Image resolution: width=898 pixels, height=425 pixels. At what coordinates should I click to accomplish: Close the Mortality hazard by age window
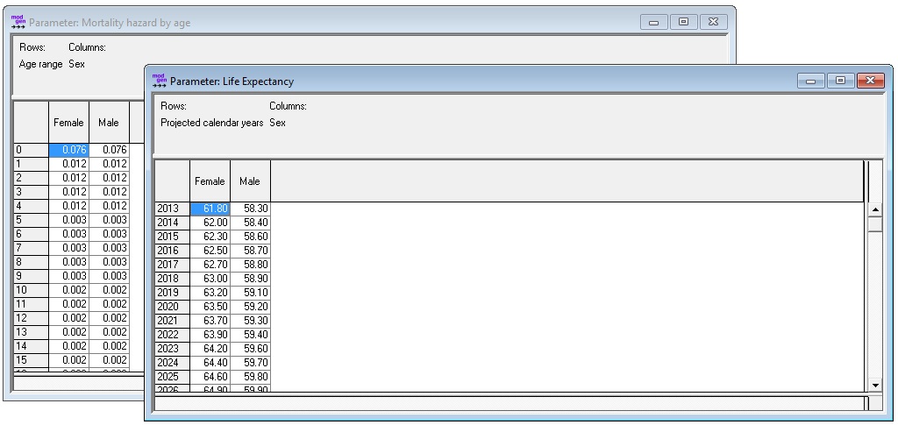[713, 22]
